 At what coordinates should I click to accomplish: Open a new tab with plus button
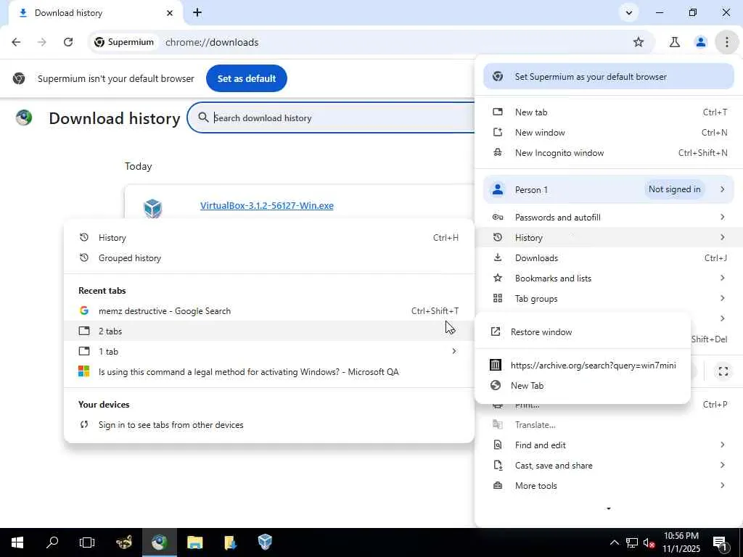(197, 13)
